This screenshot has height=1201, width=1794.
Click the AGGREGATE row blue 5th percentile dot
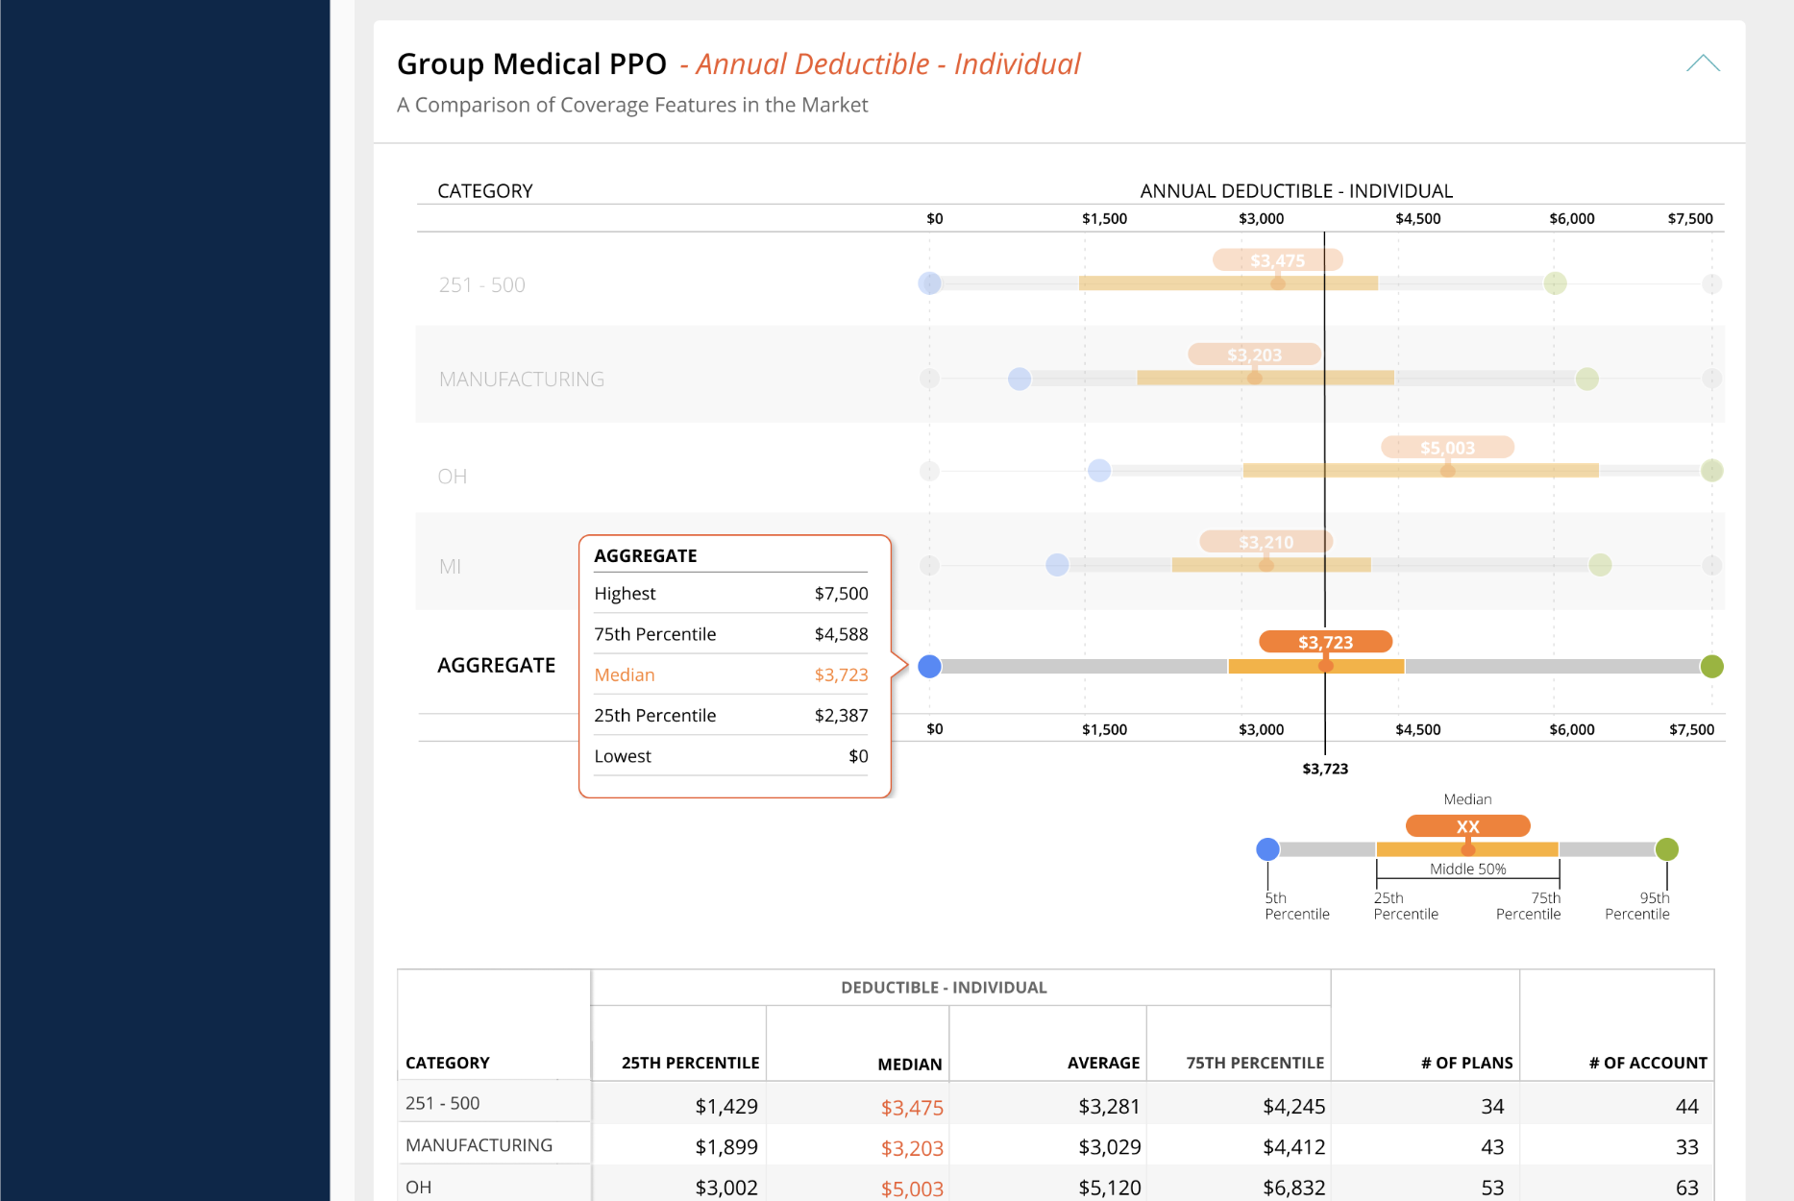(929, 666)
